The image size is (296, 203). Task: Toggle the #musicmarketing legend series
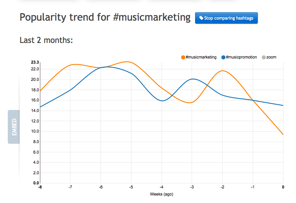point(199,57)
